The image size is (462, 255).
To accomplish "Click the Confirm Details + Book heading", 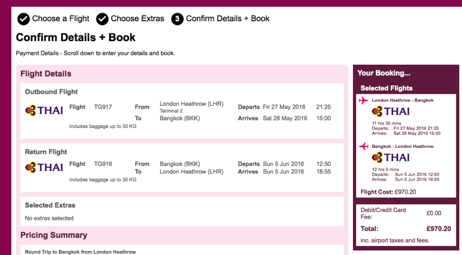I will tap(75, 37).
